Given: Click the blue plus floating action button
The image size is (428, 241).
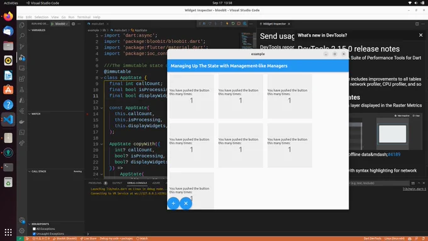Looking at the screenshot, I should pos(173,203).
